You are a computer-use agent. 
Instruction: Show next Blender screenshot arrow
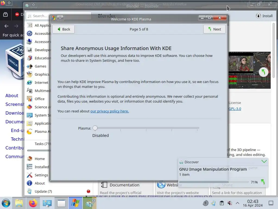(x=263, y=72)
